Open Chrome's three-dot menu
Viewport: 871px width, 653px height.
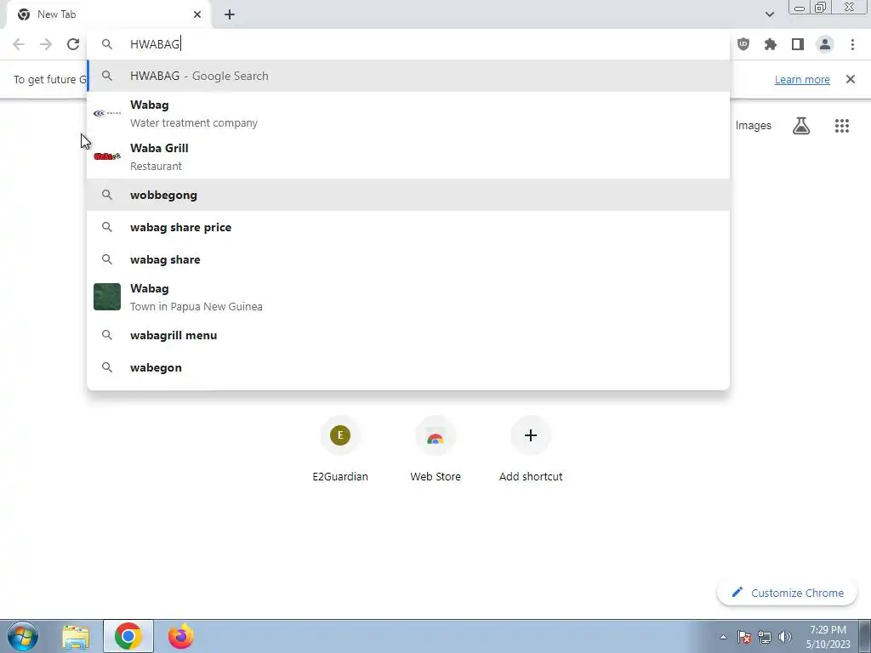[x=852, y=44]
